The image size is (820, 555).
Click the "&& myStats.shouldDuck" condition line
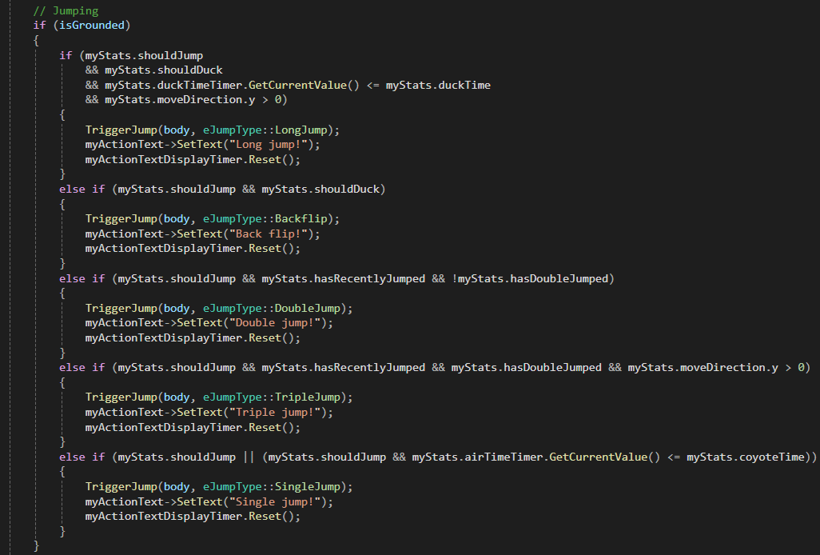coord(153,70)
